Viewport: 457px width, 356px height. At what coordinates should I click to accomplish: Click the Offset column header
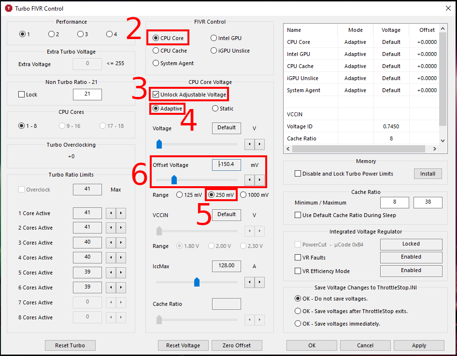click(424, 30)
